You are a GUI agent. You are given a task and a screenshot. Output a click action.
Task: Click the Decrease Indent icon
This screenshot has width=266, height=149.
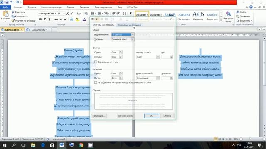click(113, 14)
